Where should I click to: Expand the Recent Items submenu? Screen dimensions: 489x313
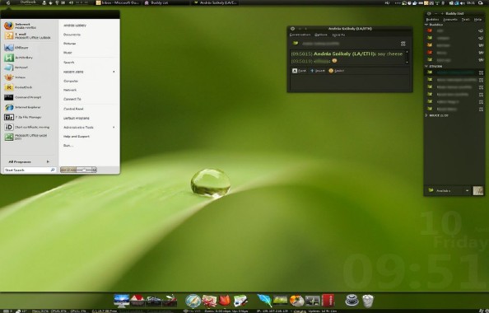tap(89, 72)
